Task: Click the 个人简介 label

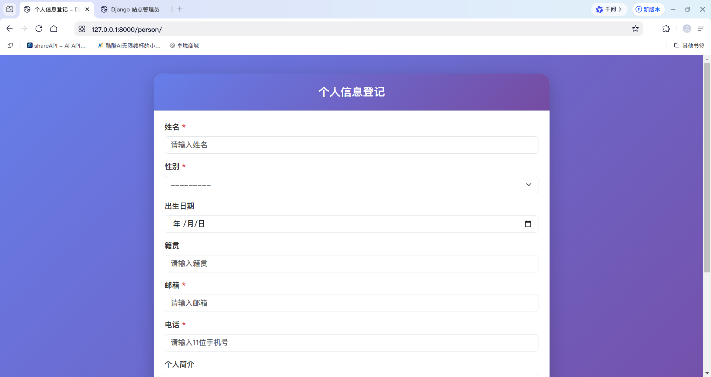Action: [179, 364]
